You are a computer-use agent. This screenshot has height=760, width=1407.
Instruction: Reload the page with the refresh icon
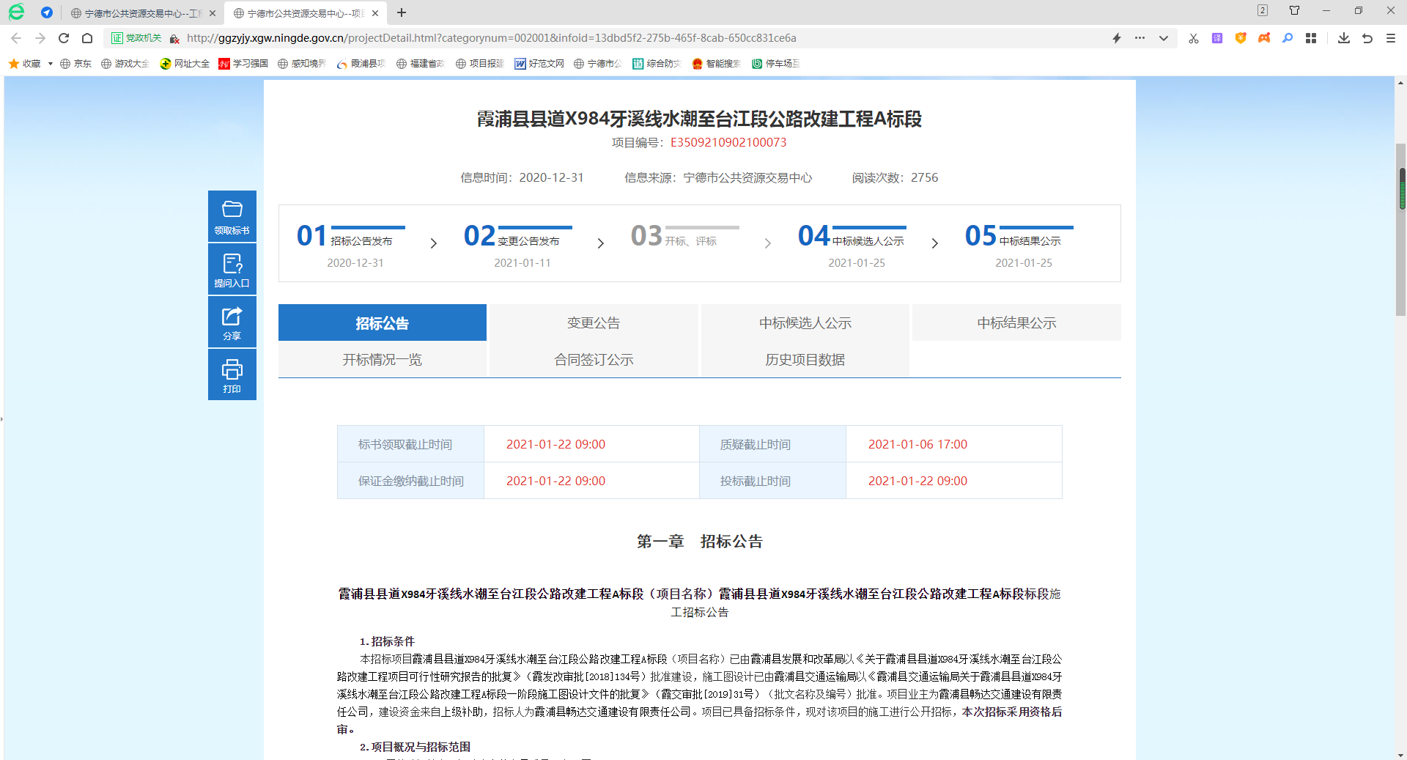64,38
